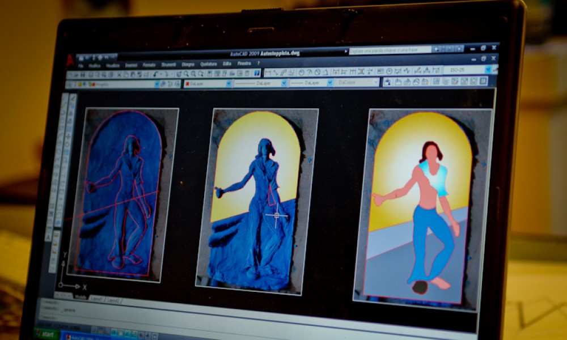Expand the Progetto layer dropdown arrow
Screen dimensions: 567x340
pos(156,84)
